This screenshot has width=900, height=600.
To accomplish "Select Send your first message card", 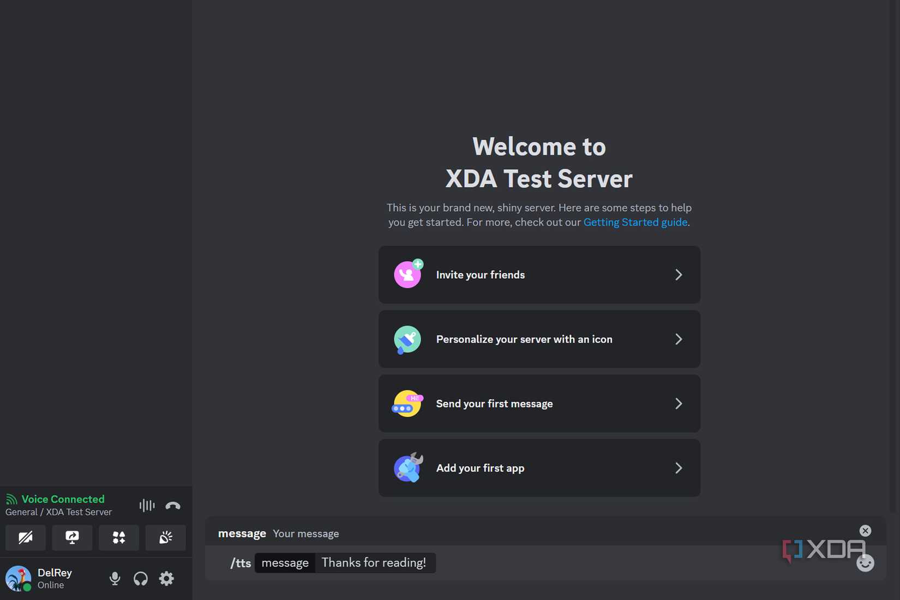I will click(x=539, y=403).
